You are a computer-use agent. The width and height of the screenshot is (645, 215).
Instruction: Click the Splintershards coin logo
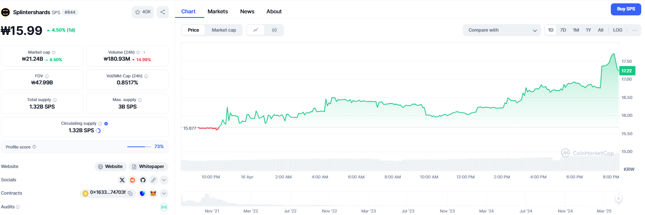[x=5, y=12]
